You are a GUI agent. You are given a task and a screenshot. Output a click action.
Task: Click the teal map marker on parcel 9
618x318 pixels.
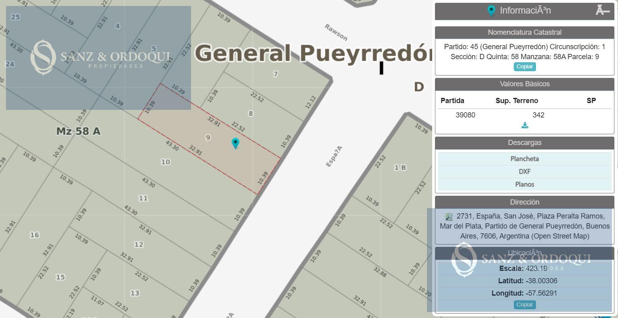coord(236,143)
